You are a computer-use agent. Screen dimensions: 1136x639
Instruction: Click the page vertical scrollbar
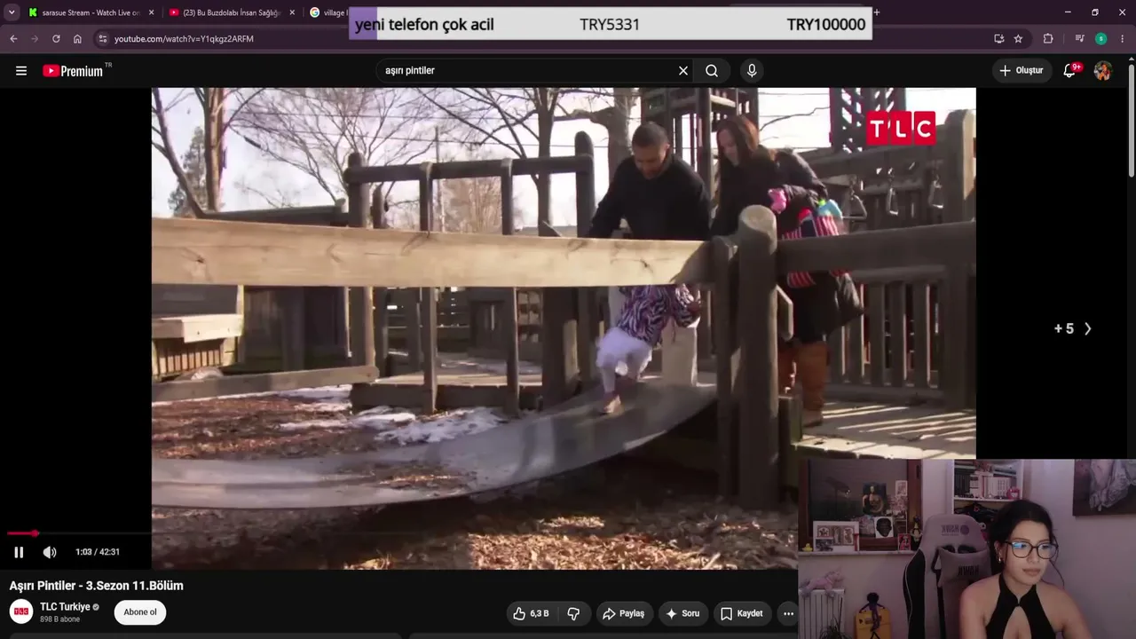pyautogui.click(x=1131, y=120)
